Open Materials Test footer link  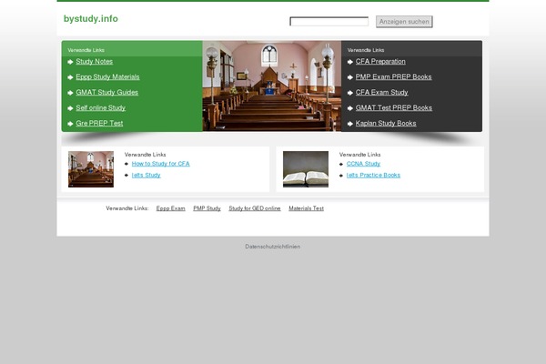coord(306,208)
